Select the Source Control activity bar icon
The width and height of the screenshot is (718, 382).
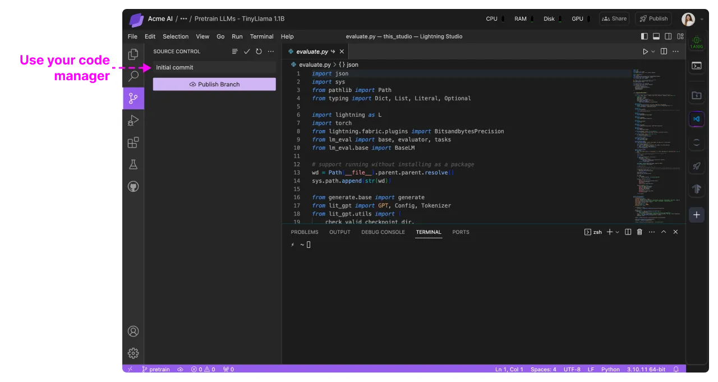133,98
